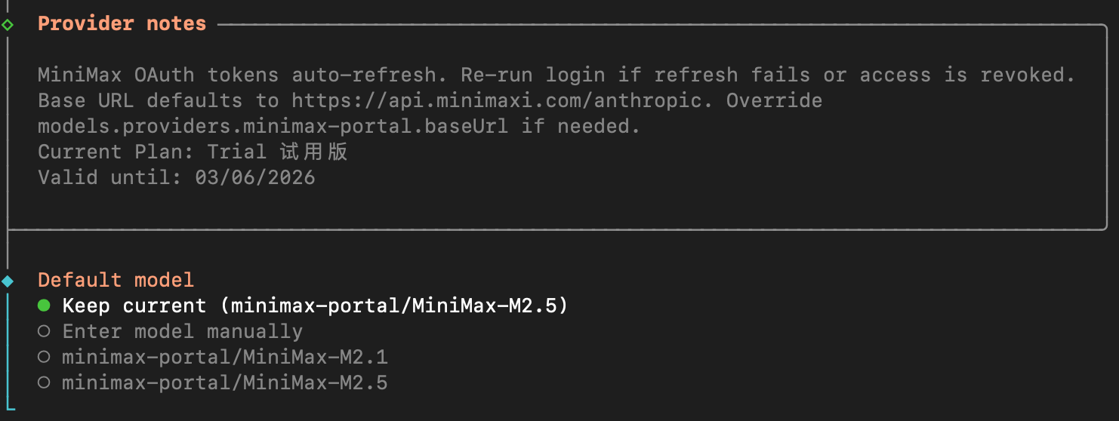Click the Valid until 03/06/2026 date

254,177
